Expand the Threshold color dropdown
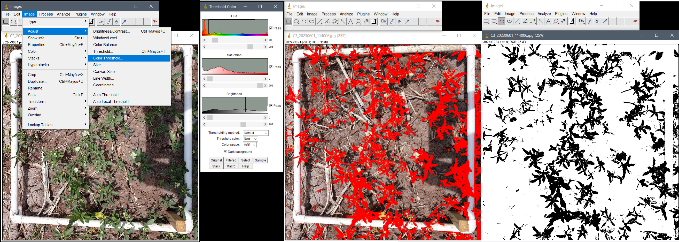This screenshot has height=242, width=679. pyautogui.click(x=250, y=139)
